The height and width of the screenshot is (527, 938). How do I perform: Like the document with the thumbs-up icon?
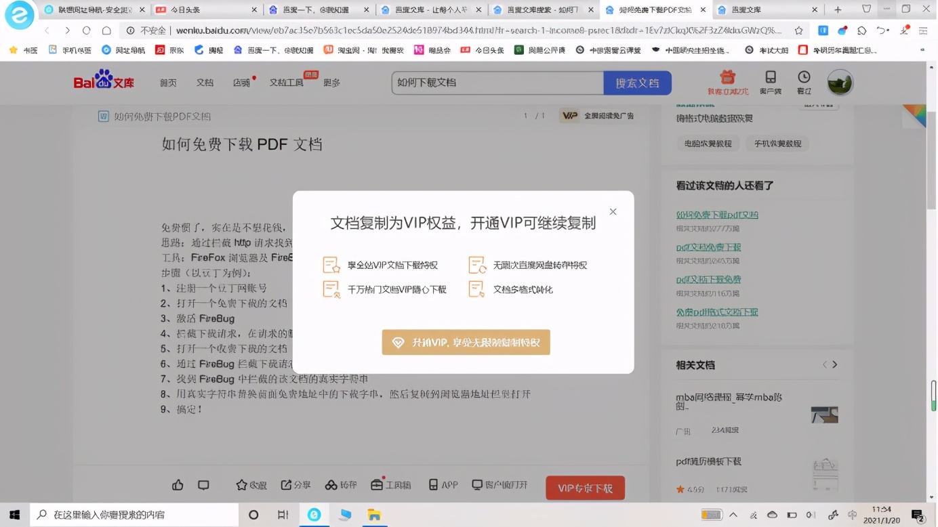(178, 485)
